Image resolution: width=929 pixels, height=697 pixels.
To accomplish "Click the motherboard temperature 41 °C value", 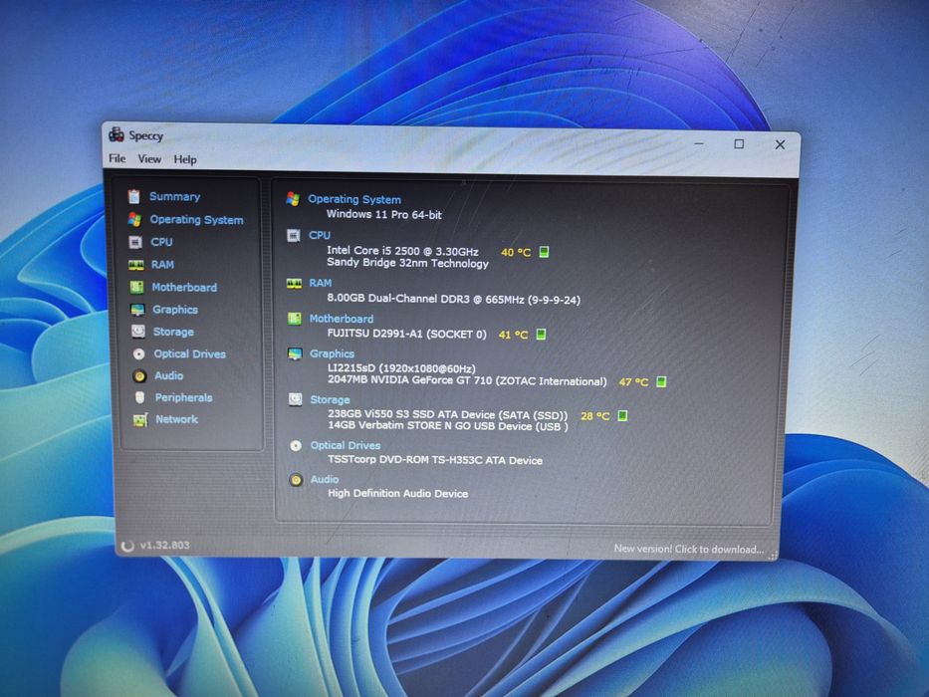I will [x=513, y=335].
